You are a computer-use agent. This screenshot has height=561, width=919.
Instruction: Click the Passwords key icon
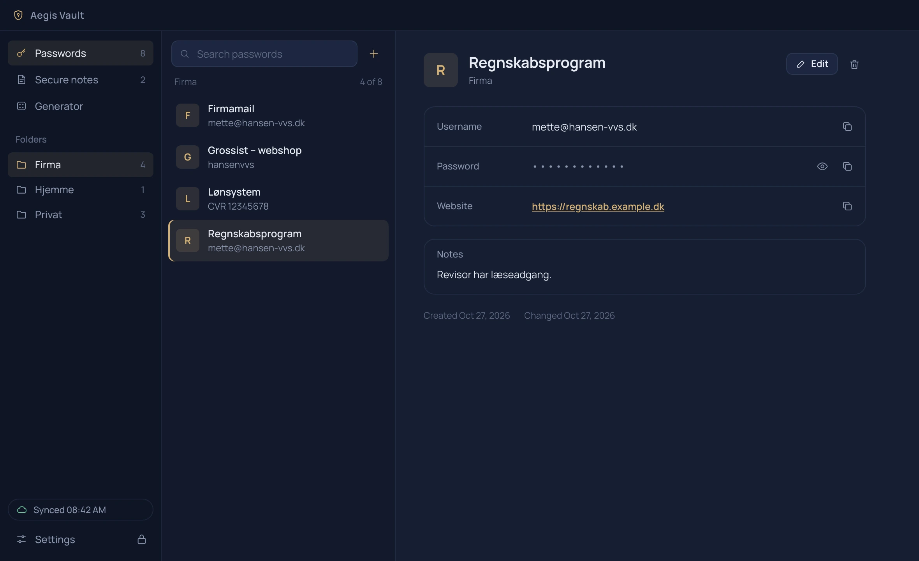21,53
